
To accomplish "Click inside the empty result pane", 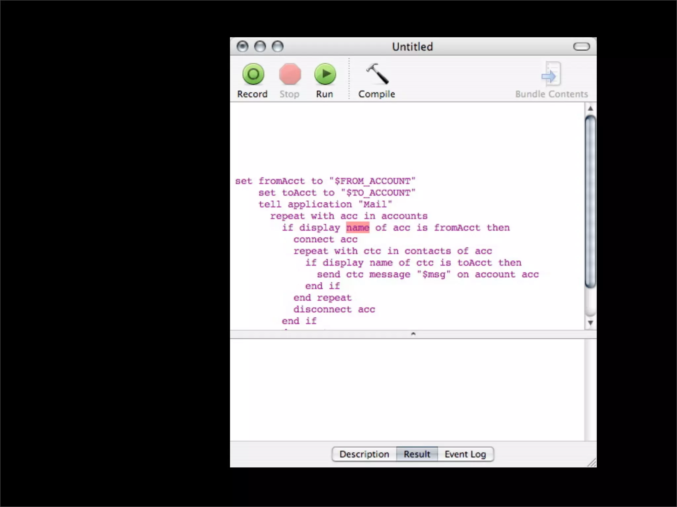I will [407, 389].
